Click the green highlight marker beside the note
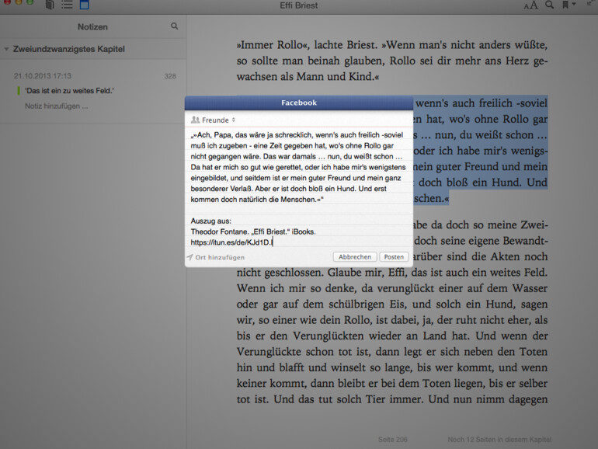Image resolution: width=598 pixels, height=449 pixels. click(19, 91)
